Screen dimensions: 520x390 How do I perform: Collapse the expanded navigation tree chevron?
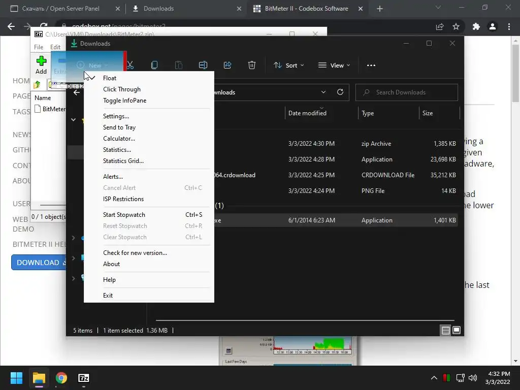[73, 120]
